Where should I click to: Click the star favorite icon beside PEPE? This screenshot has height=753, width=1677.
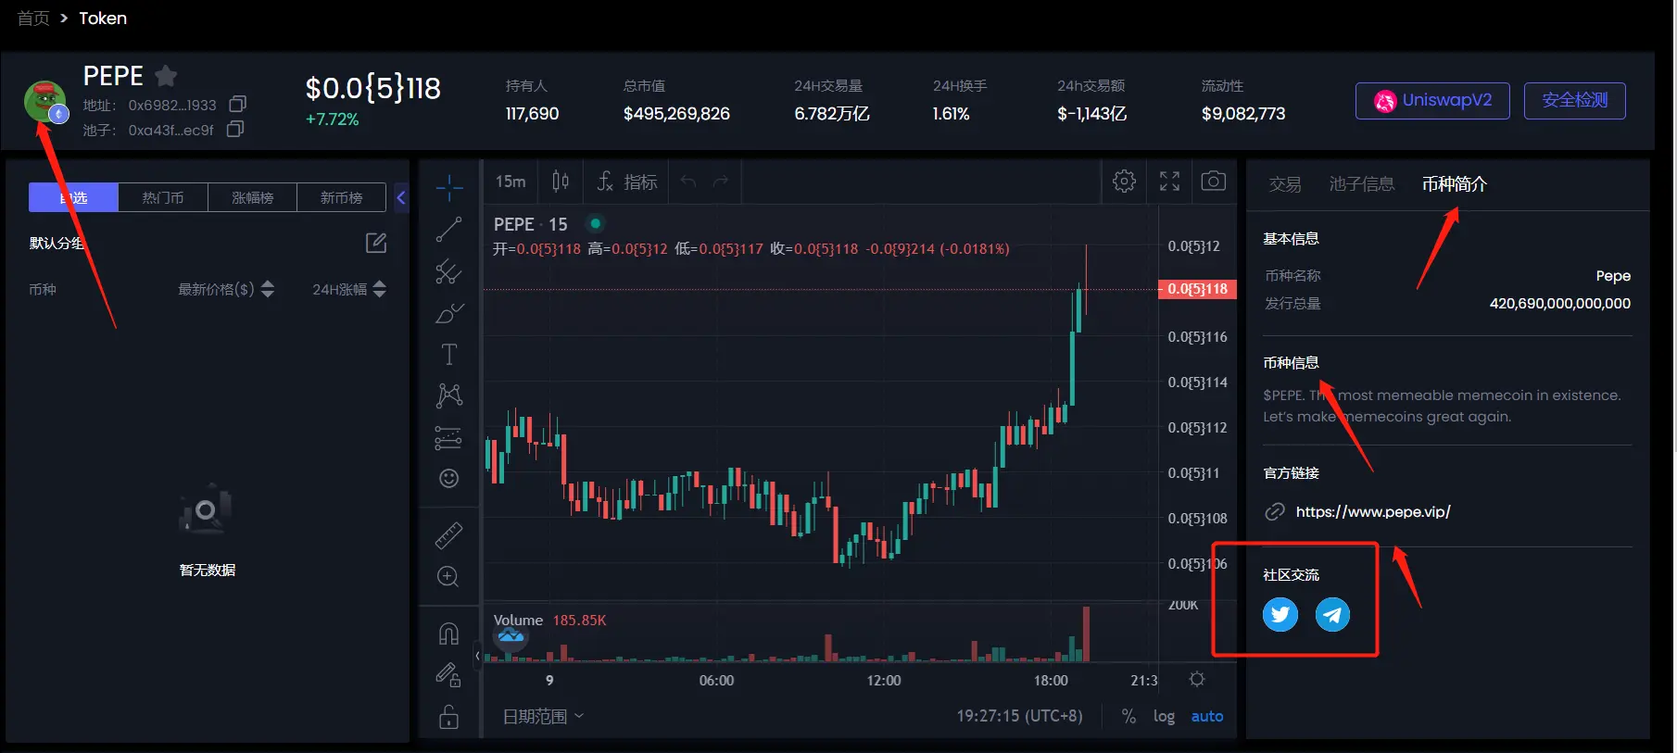pos(166,76)
